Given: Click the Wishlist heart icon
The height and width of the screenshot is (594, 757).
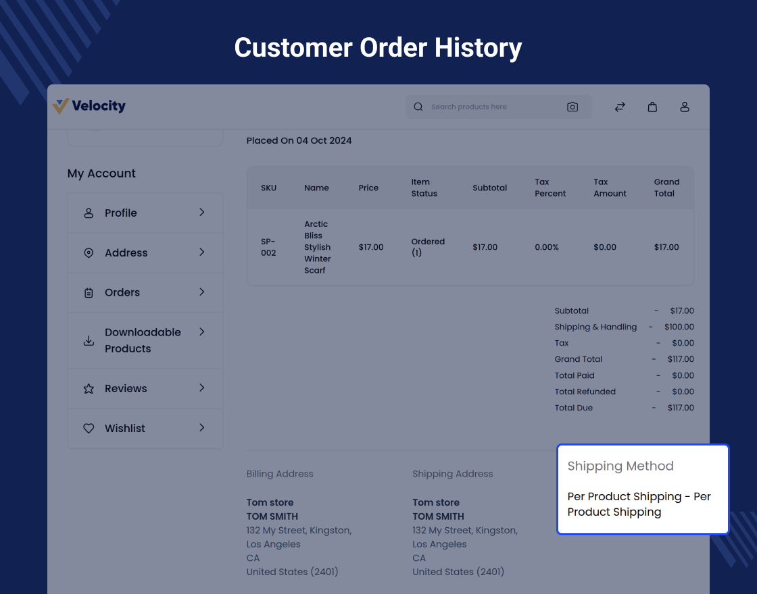Looking at the screenshot, I should coord(89,428).
